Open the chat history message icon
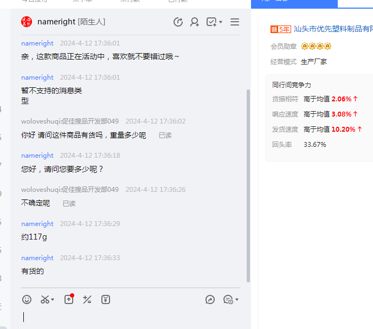Screen dimensions: 373x329 pyautogui.click(x=228, y=299)
